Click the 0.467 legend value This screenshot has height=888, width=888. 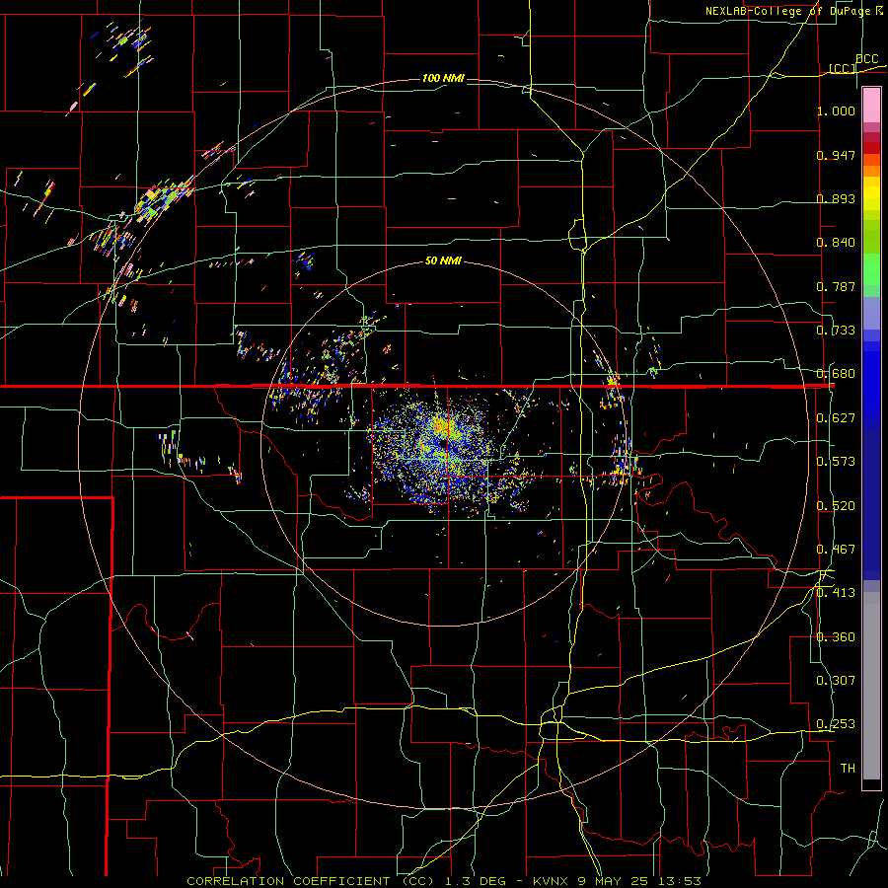(x=836, y=550)
